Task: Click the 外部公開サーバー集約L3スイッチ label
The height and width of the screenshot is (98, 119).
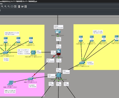Action: (x=33, y=57)
